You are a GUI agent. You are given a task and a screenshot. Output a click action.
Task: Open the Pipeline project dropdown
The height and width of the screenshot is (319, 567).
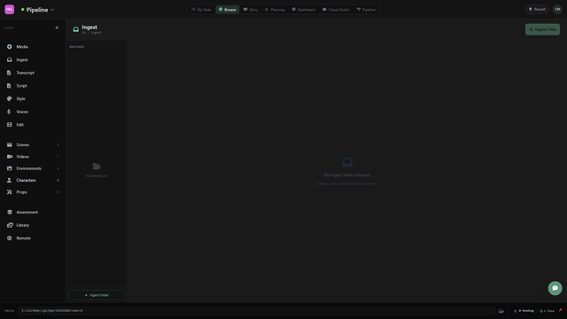coord(37,10)
